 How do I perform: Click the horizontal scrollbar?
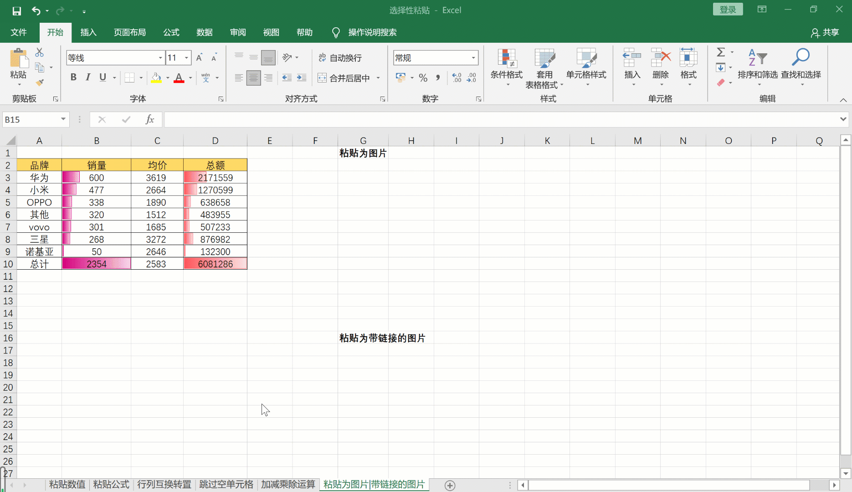[669, 486]
